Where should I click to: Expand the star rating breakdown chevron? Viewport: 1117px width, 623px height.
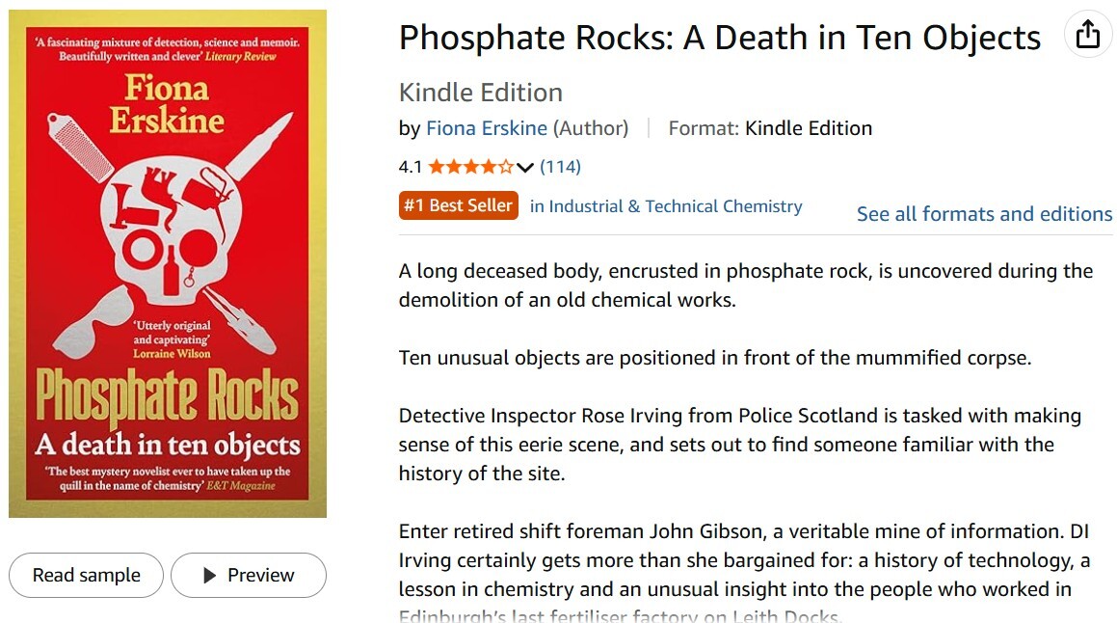pos(525,168)
